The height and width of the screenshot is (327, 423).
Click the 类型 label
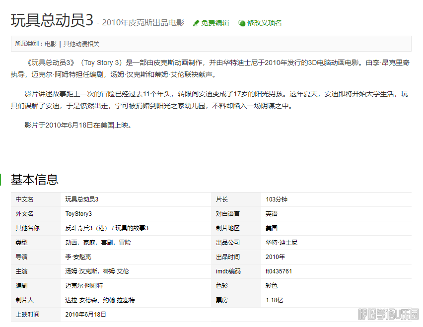21,243
